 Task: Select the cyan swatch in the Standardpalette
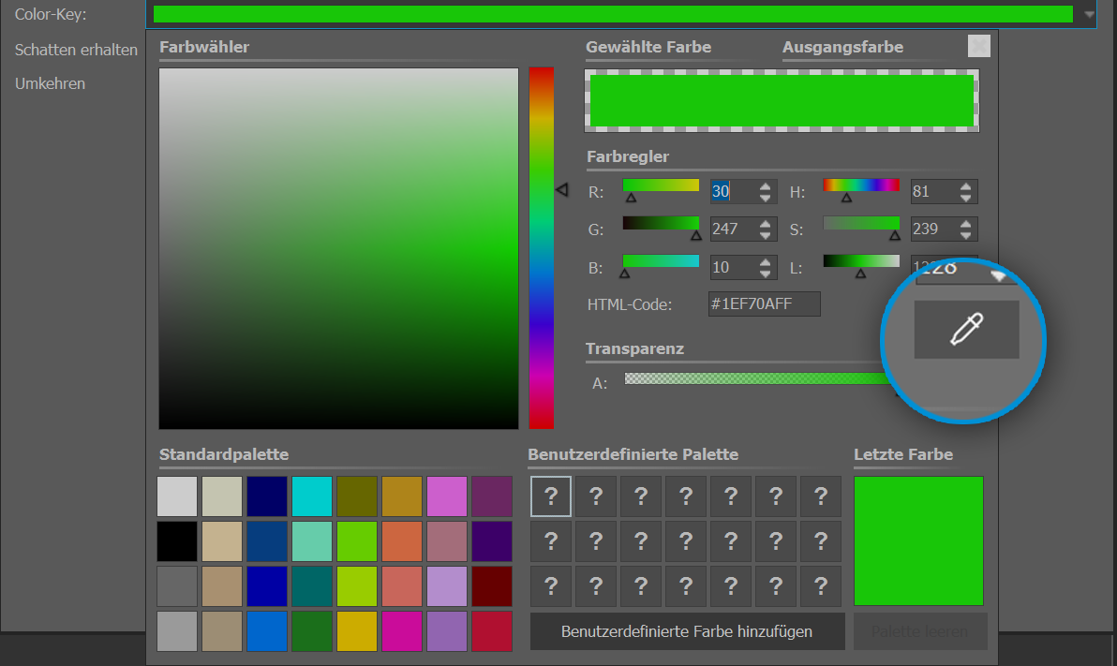[x=311, y=496]
